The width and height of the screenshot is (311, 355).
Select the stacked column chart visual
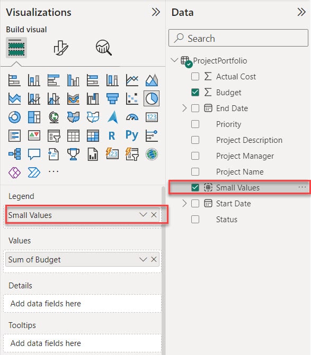click(34, 80)
